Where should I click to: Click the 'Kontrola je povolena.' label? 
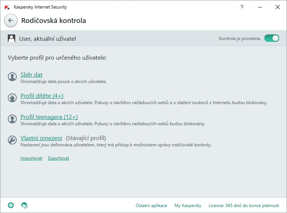[x=240, y=39]
